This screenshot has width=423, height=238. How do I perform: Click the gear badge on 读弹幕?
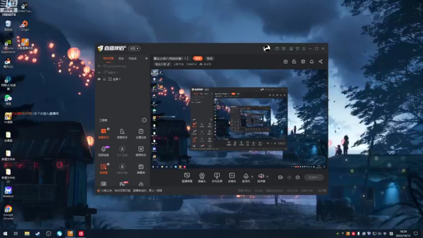pos(108,164)
